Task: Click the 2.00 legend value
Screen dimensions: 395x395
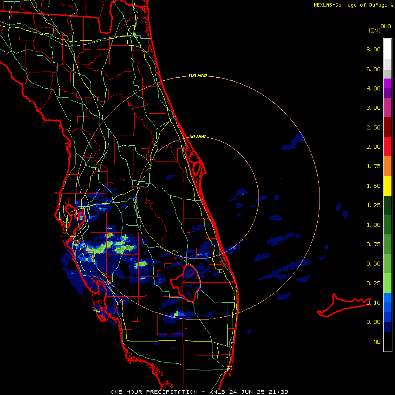Action: (x=373, y=147)
